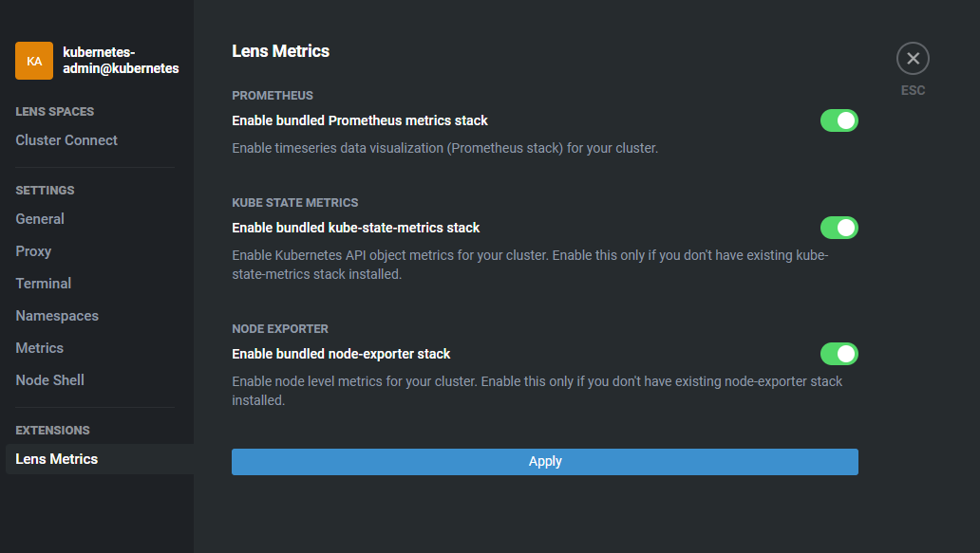Turn off bundled node-exporter stack switch
The width and height of the screenshot is (980, 553).
pyautogui.click(x=839, y=354)
